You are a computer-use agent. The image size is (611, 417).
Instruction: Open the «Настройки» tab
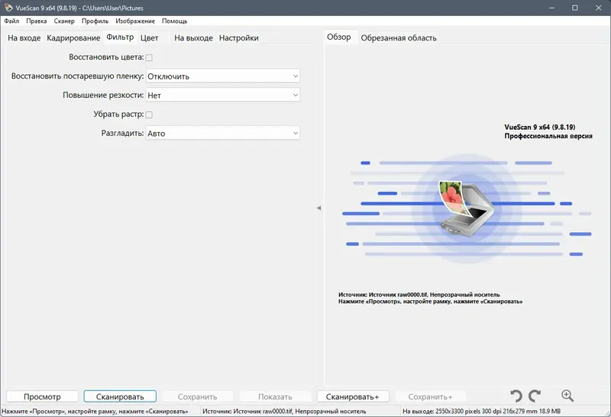239,37
